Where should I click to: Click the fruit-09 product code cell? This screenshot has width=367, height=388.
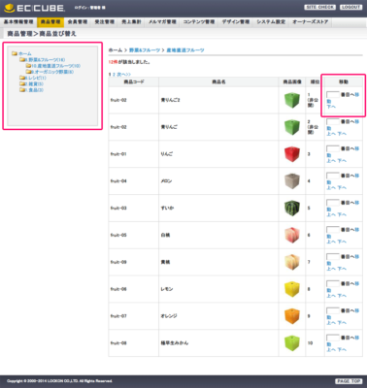[x=134, y=262]
